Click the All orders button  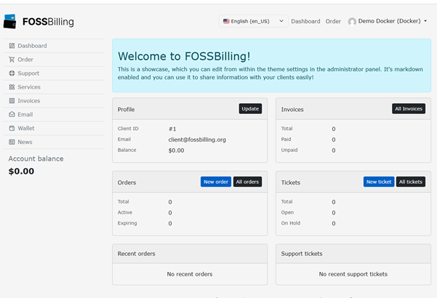point(247,182)
